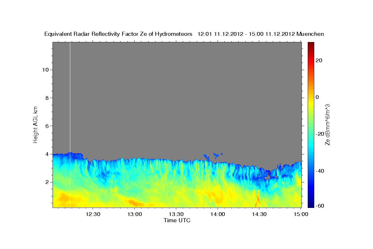The height and width of the screenshot is (249, 373).
Task: Click the dark blue bottom of the colorbar
Action: [x=311, y=205]
